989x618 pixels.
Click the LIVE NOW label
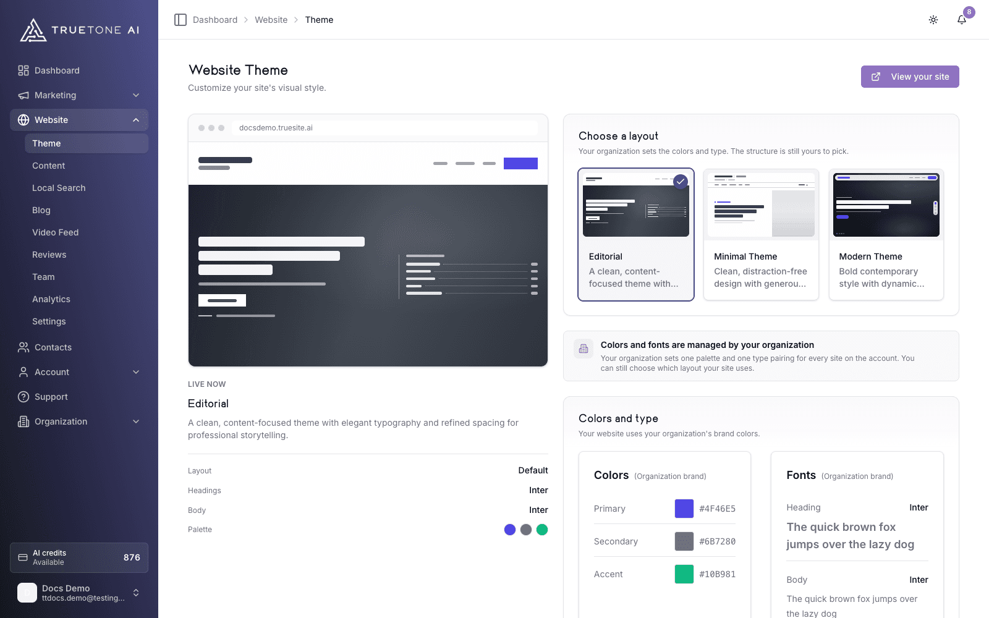[207, 384]
